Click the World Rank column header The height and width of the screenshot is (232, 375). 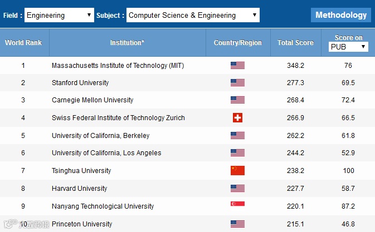point(23,42)
